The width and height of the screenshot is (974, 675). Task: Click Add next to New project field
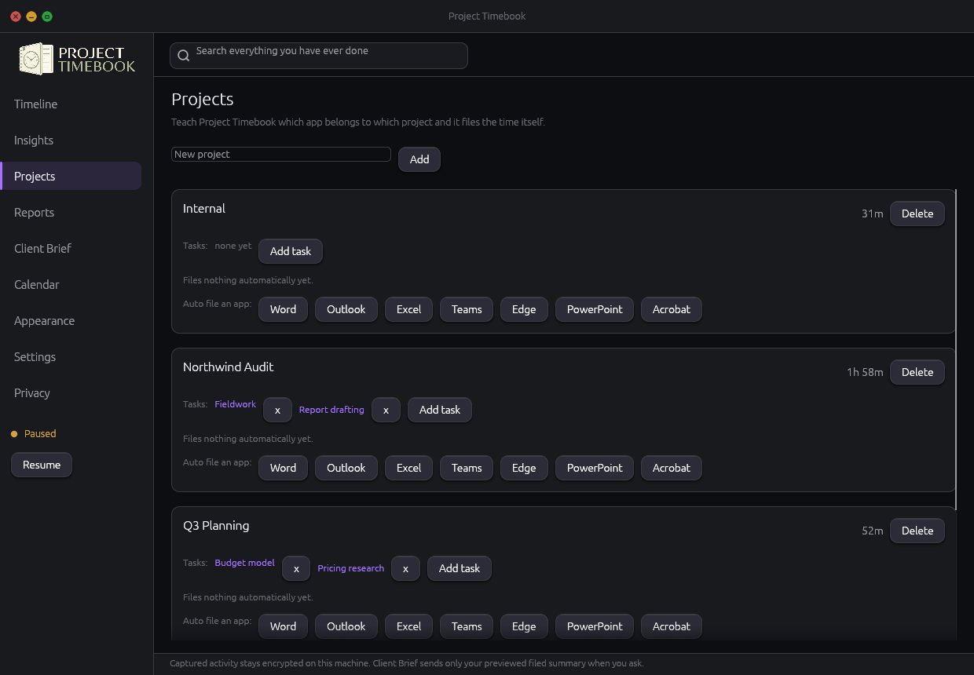pos(419,159)
